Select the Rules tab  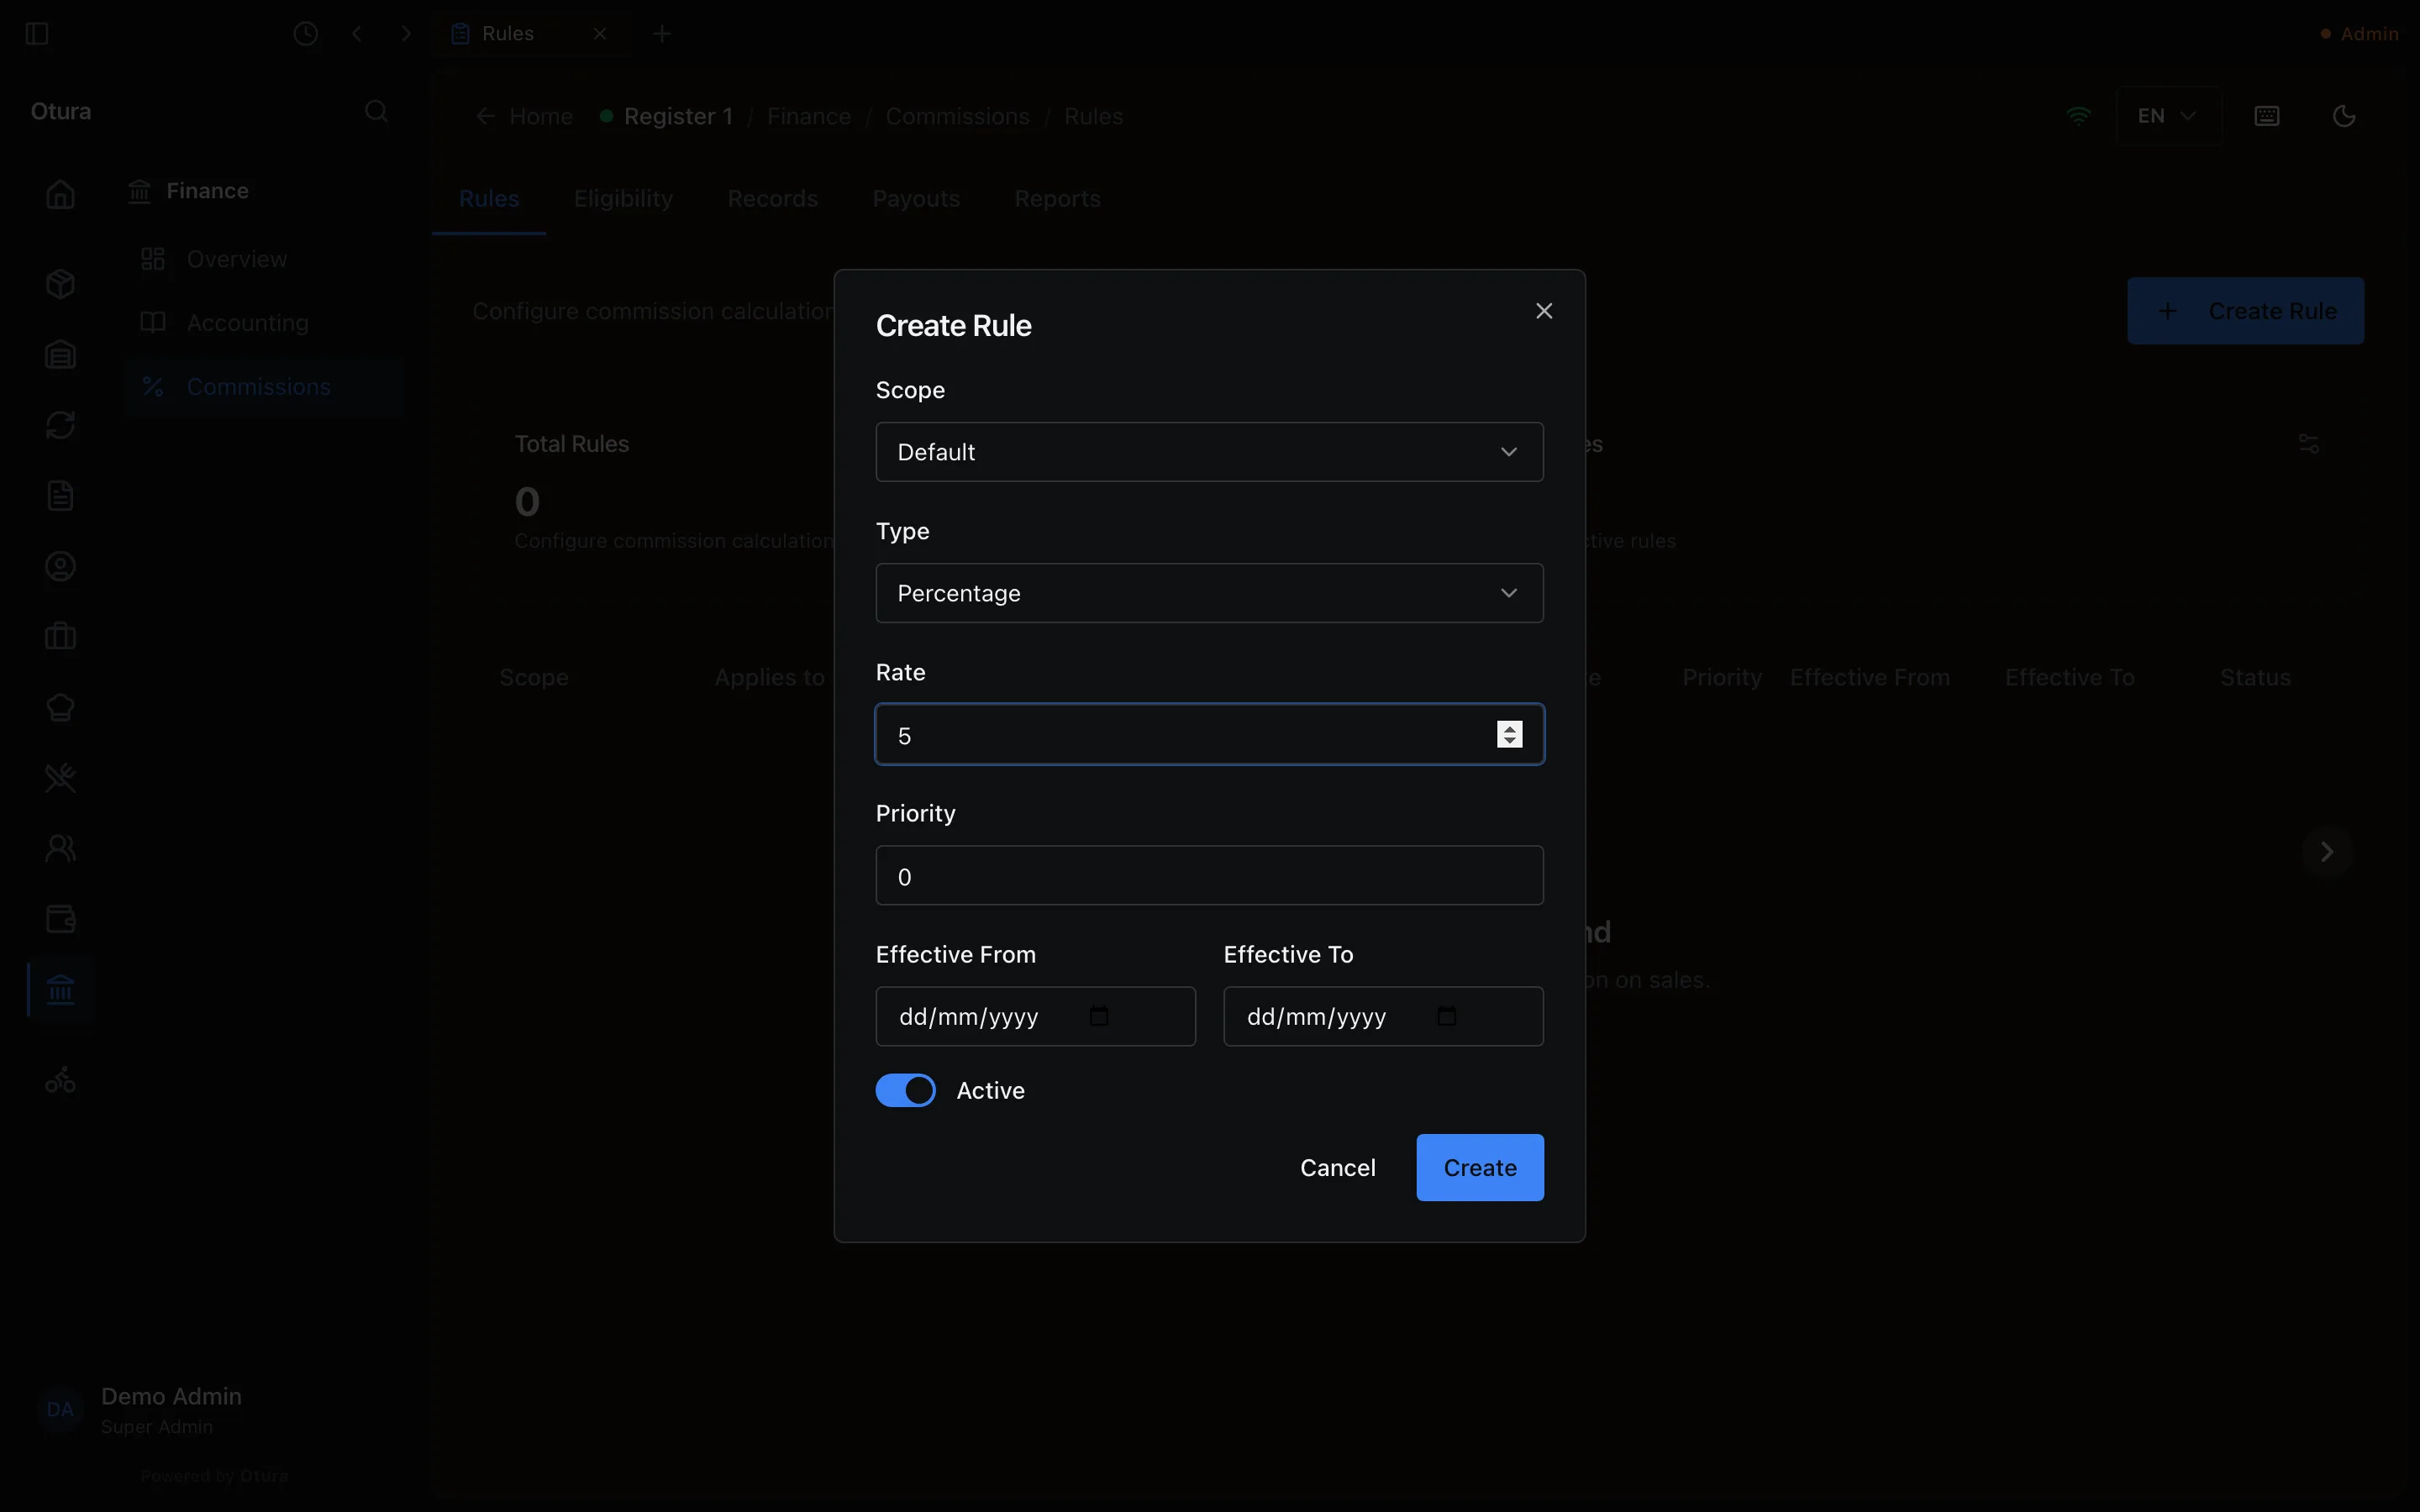click(x=489, y=199)
